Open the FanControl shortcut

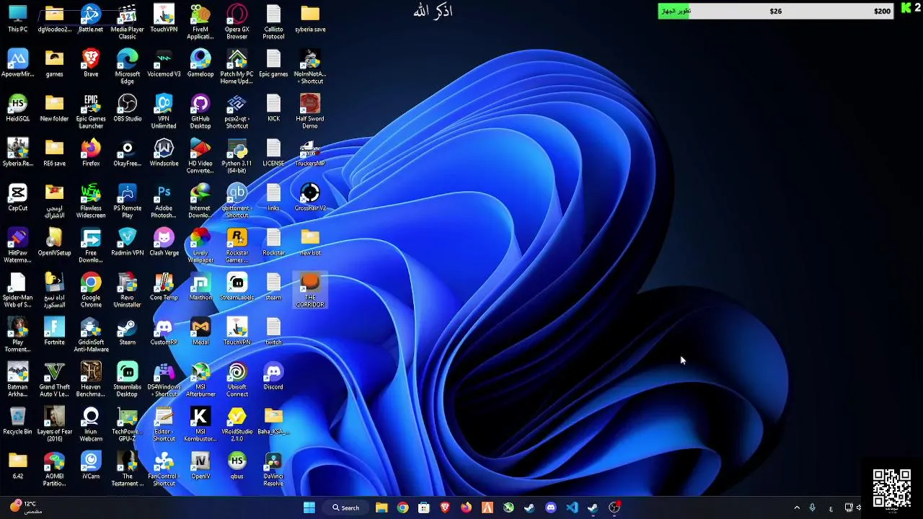coord(164,469)
